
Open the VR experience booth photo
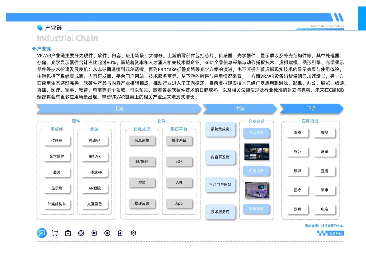pyautogui.click(x=257, y=190)
